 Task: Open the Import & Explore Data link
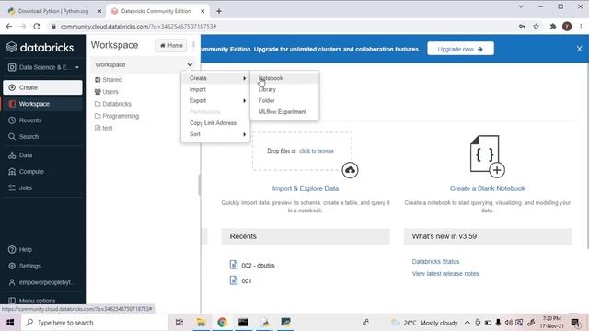coord(306,188)
